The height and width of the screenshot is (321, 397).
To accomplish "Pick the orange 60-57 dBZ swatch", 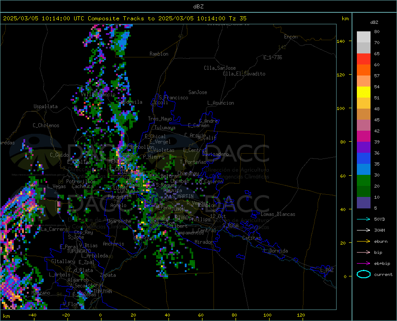I will [x=363, y=70].
